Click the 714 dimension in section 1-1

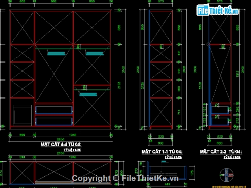[179, 112]
